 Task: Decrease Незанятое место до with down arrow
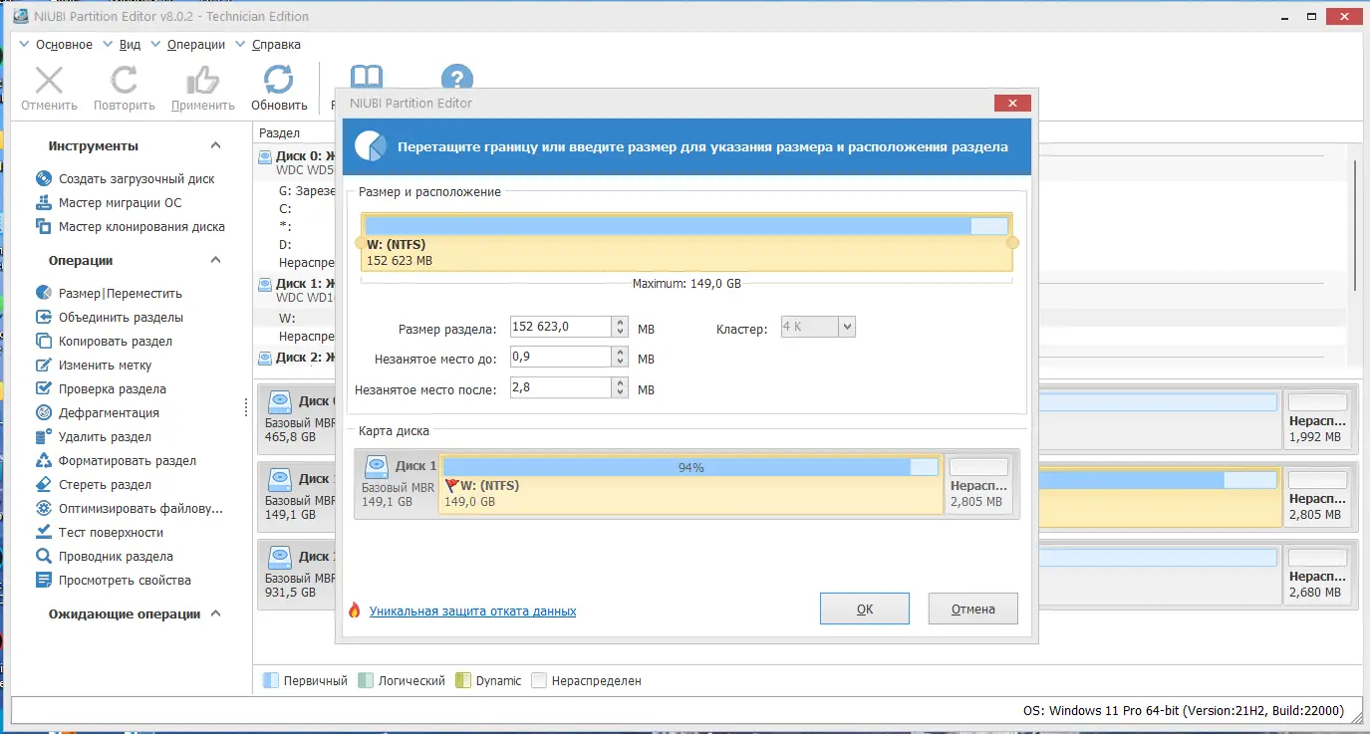point(622,363)
